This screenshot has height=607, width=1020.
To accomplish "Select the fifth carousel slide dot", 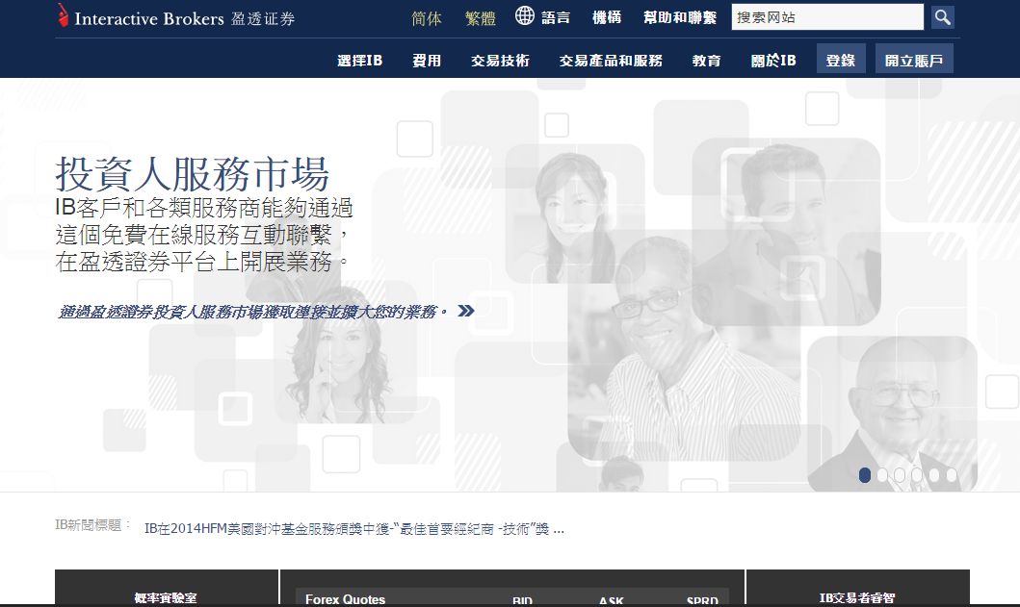I will 934,475.
